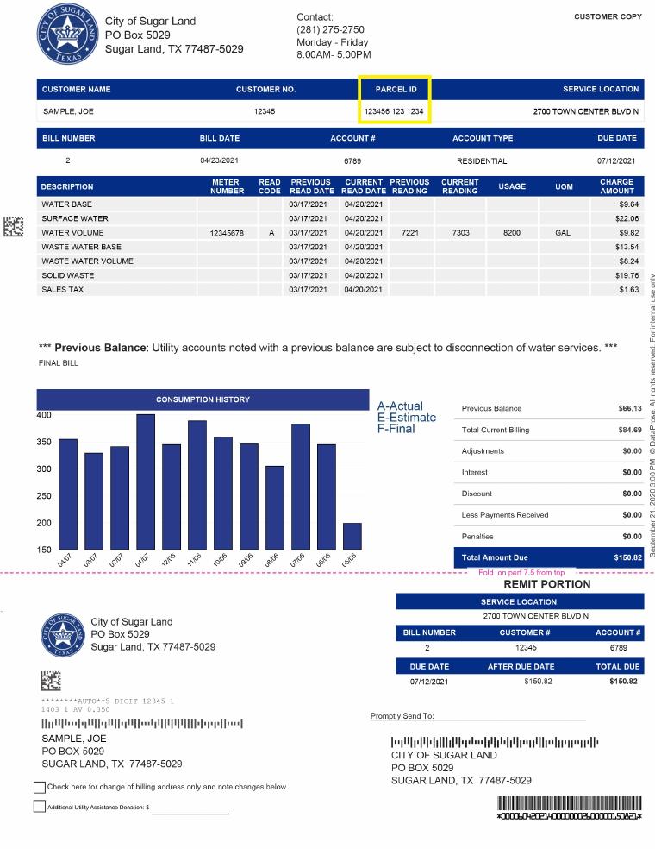Click the 05/06 bar in consumption chart
The image size is (655, 849).
pos(352,536)
